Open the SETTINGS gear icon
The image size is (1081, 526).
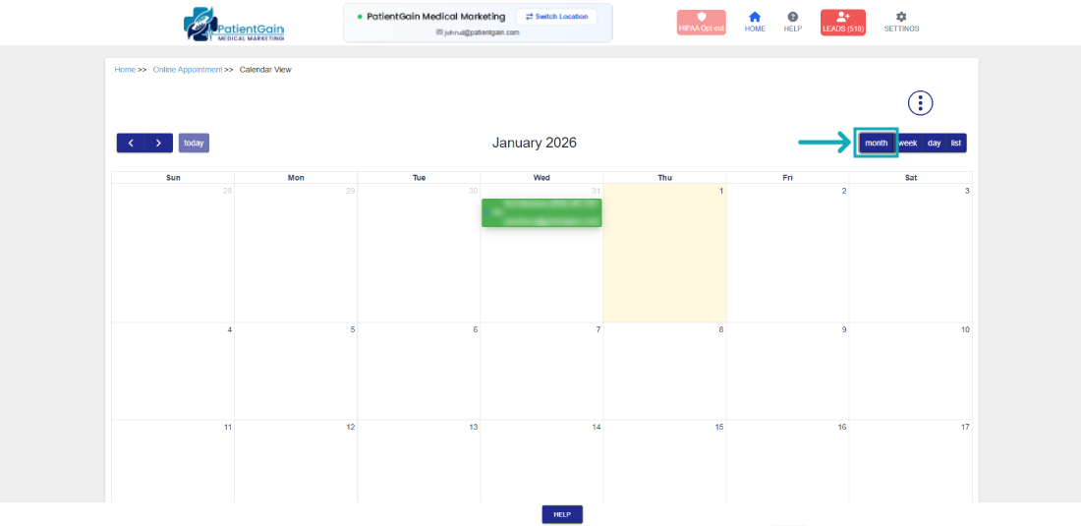[901, 17]
